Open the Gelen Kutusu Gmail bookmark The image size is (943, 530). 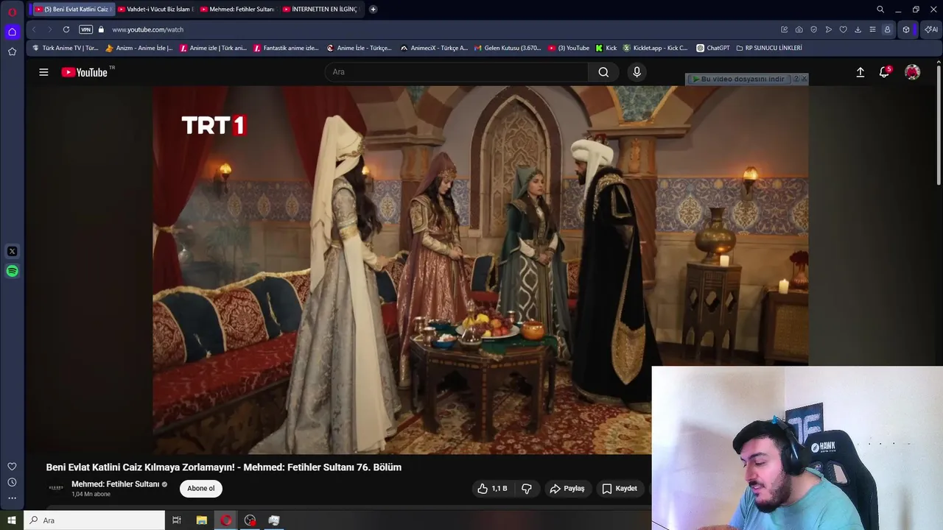[x=507, y=48]
